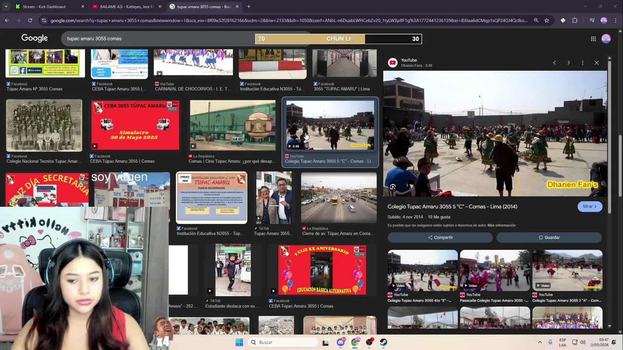Open the Cine Túpac Amaru La República thumbnail
The width and height of the screenshot is (623, 350).
tap(233, 125)
